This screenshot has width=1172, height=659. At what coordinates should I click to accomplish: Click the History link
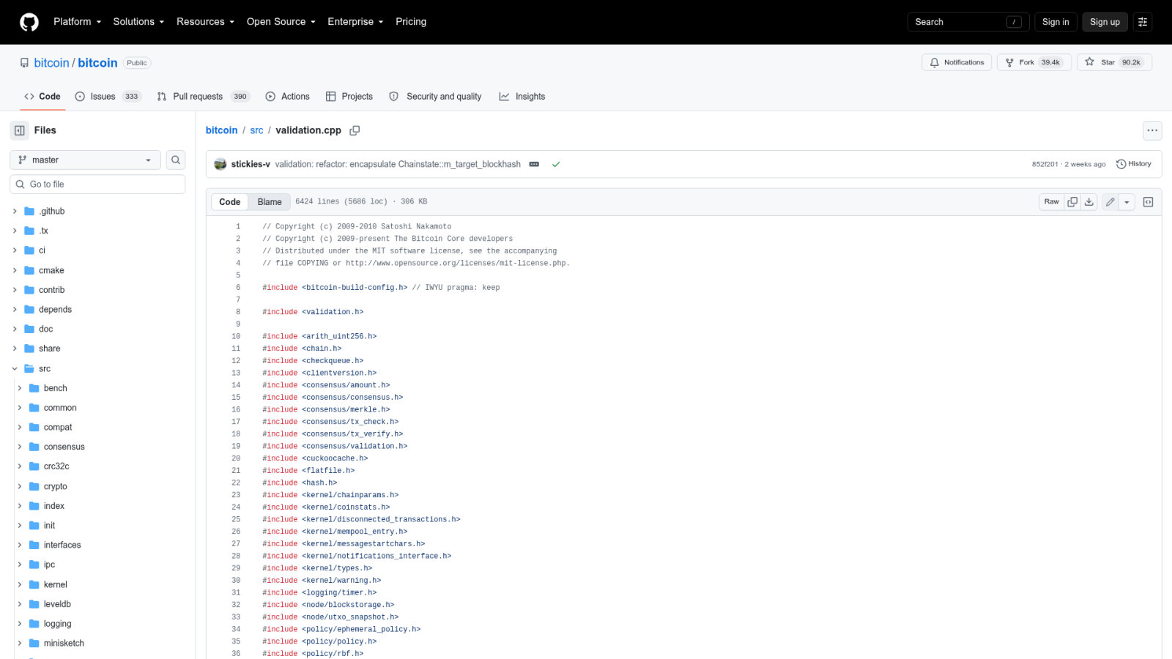(x=1133, y=164)
